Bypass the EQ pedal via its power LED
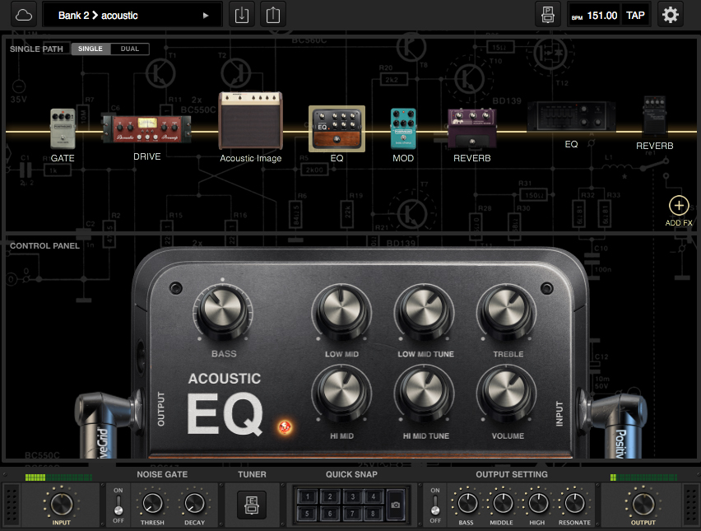The width and height of the screenshot is (701, 531). [x=286, y=428]
